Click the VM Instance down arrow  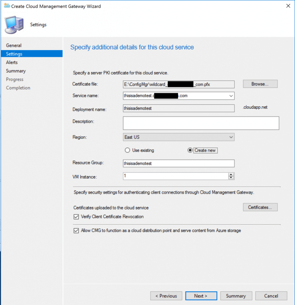point(231,178)
